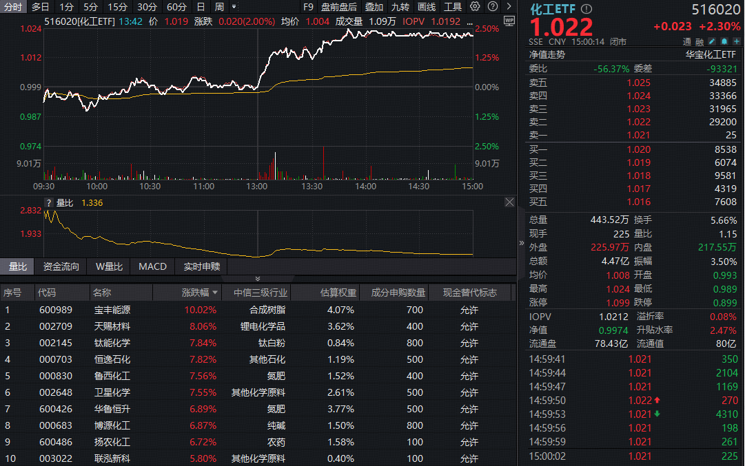This screenshot has width=745, height=466.
Task: Open more timeframes dropdown after 周
Action: [234, 7]
